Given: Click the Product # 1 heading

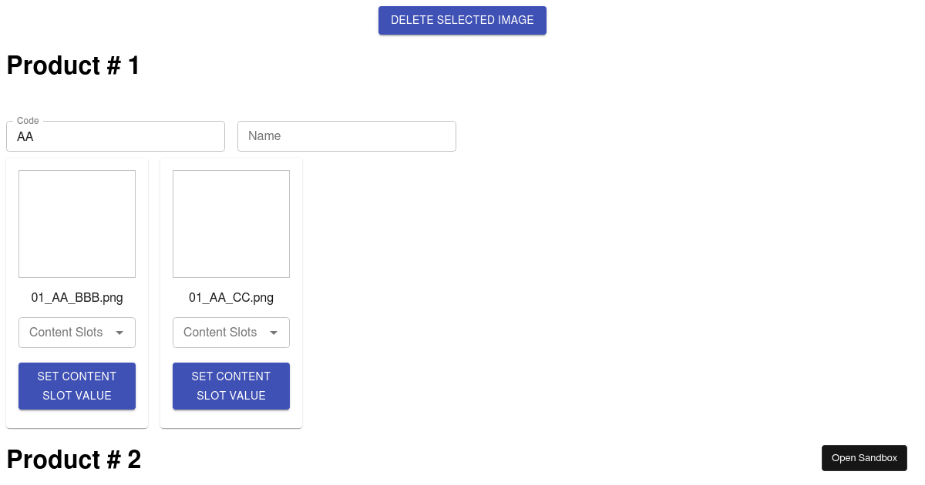Looking at the screenshot, I should (x=73, y=65).
